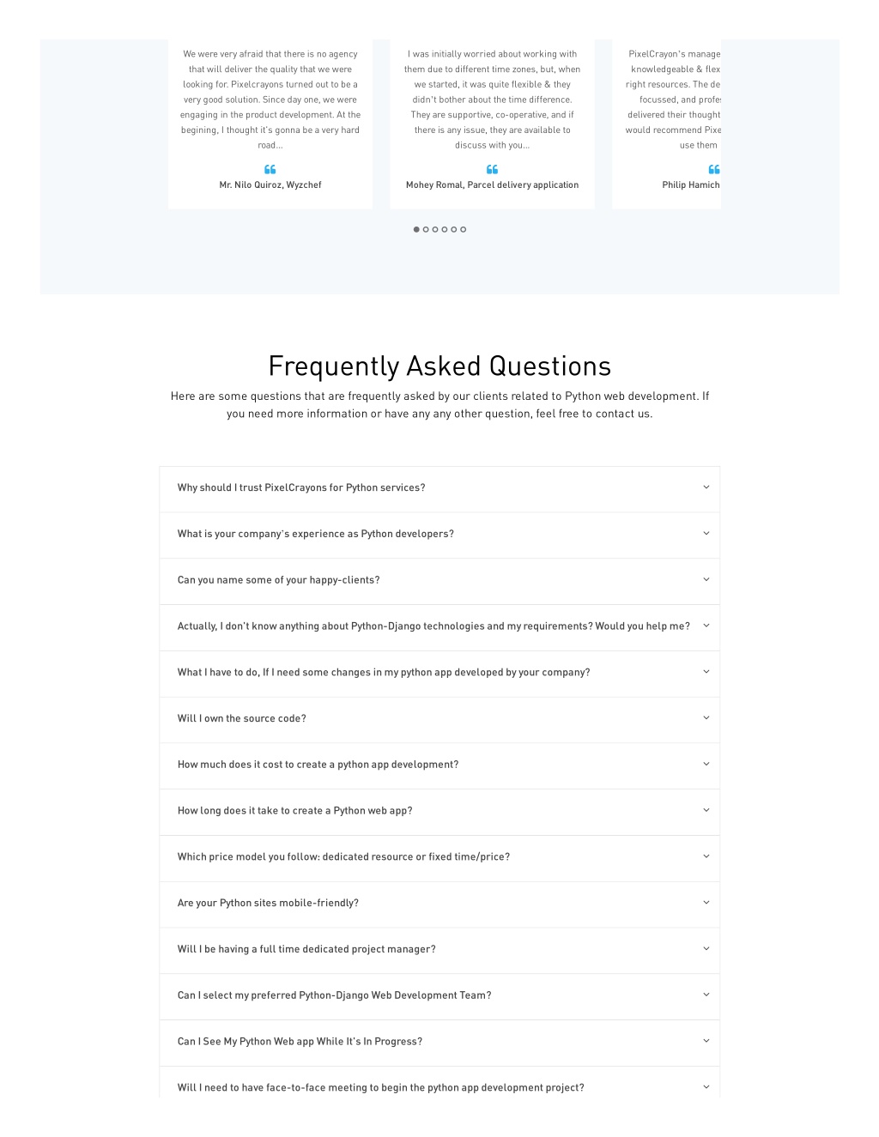Select the first carousel pagination dot

pyautogui.click(x=416, y=230)
